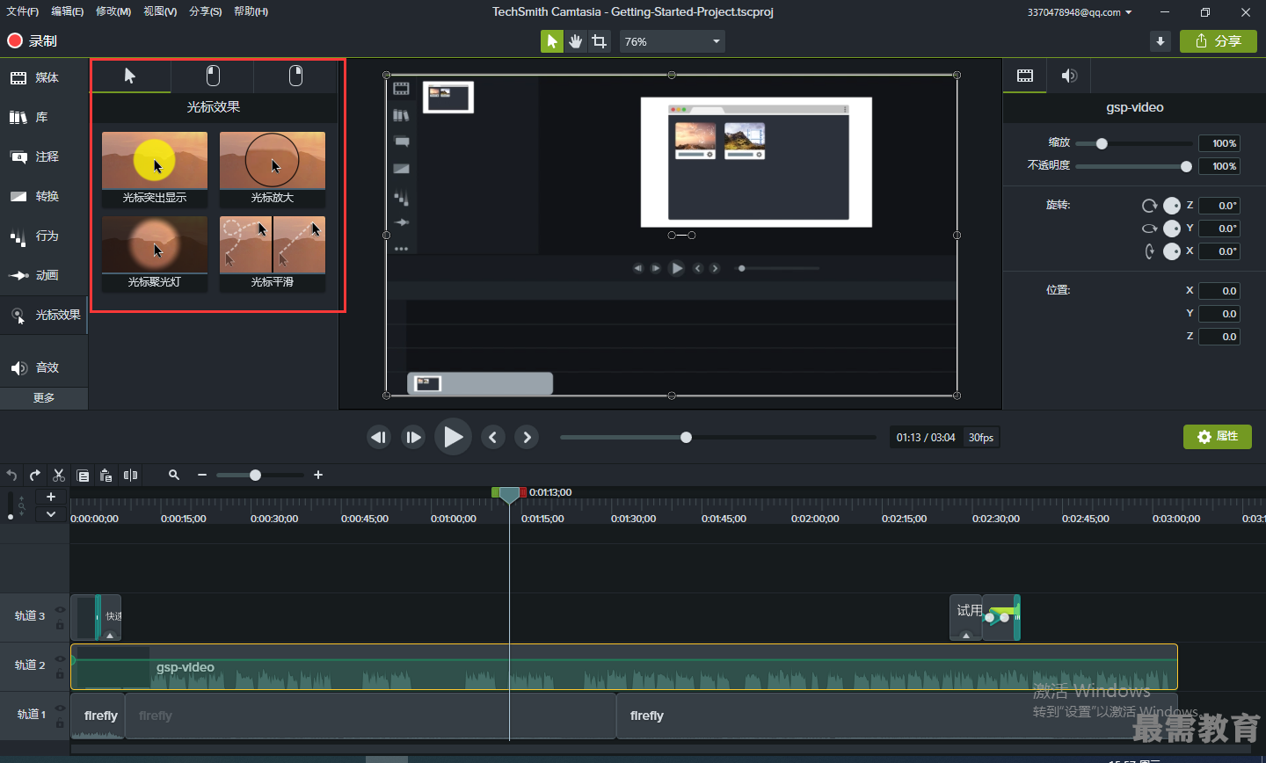Open the 光标效果 (Cursor Effects) panel
1266x763 pixels.
point(44,315)
